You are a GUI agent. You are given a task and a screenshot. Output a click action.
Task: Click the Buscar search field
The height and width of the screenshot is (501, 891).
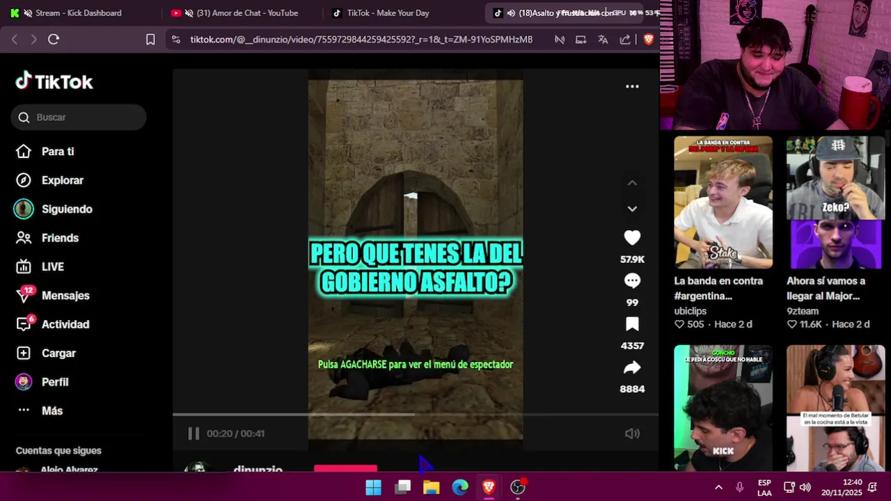tap(79, 117)
